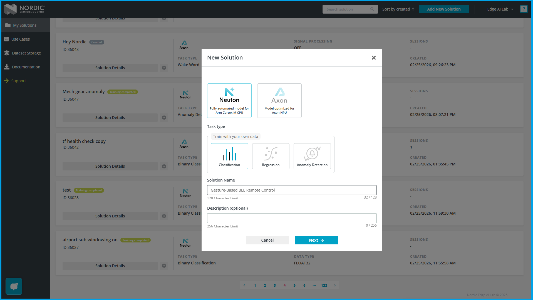This screenshot has width=533, height=300.
Task: Select the Neuton model option
Action: point(229,101)
